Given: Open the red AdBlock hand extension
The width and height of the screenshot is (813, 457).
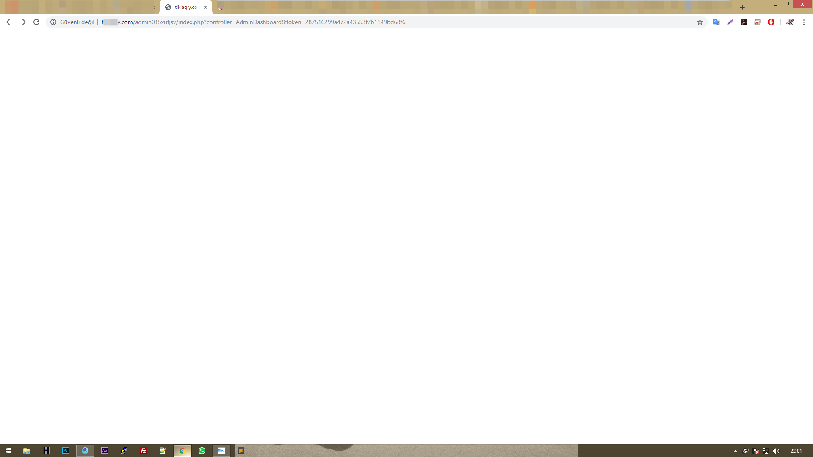Looking at the screenshot, I should coord(771,22).
